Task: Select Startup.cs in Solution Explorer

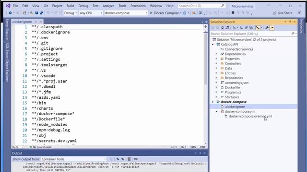Action: click(x=232, y=97)
